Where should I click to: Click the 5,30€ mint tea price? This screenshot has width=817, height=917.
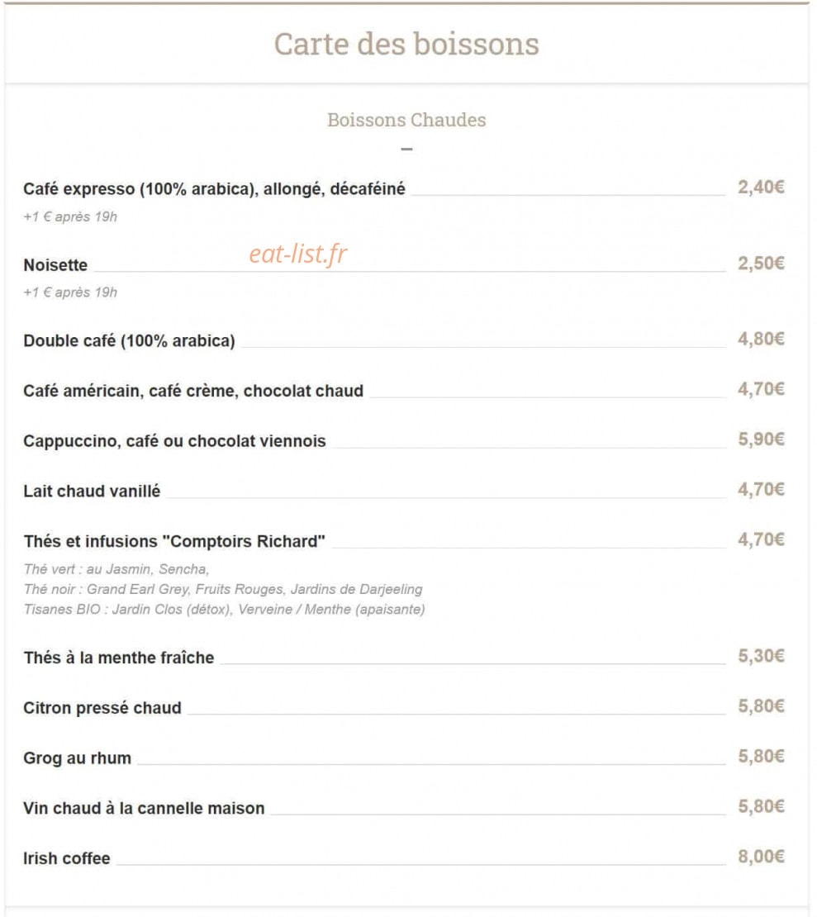(x=761, y=656)
